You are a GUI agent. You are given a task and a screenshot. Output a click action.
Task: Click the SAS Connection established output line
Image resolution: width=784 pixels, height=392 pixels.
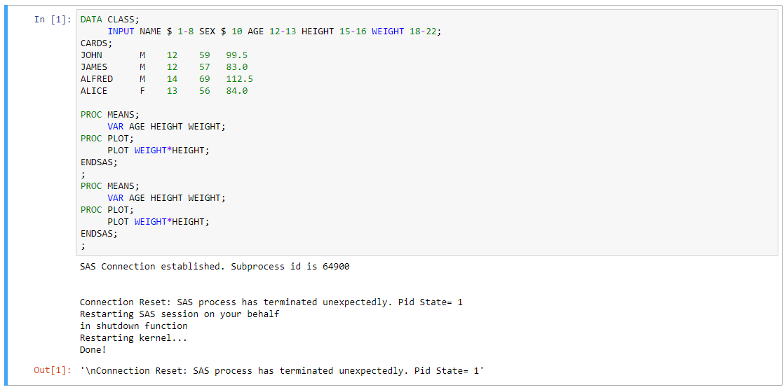[x=215, y=267]
